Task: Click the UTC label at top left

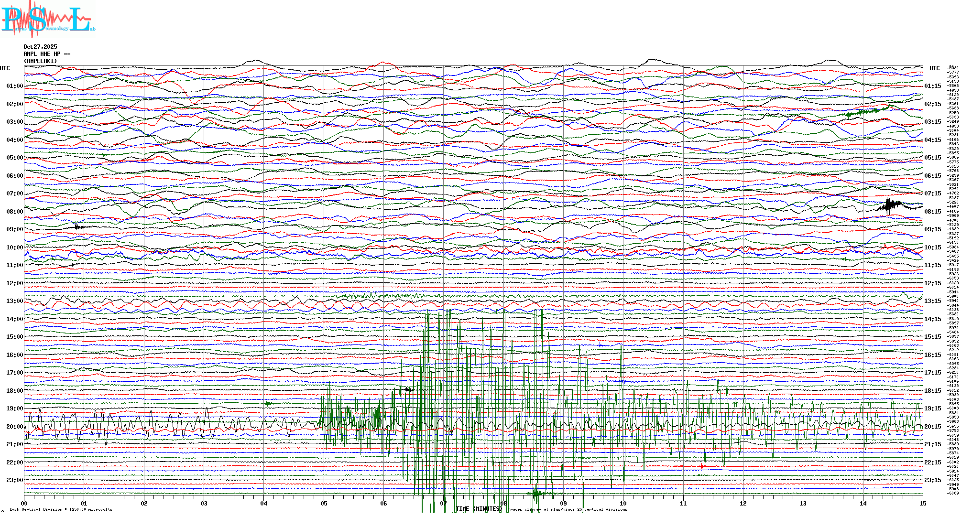Action: point(5,68)
